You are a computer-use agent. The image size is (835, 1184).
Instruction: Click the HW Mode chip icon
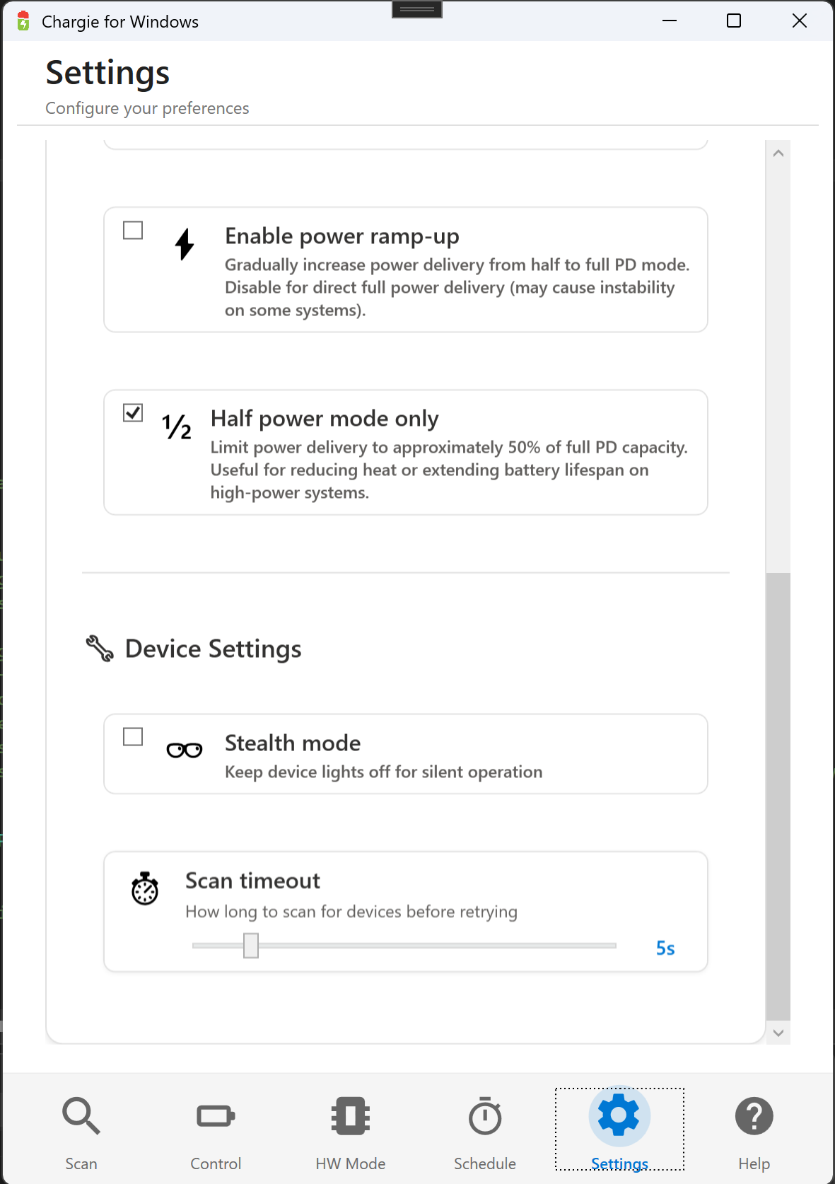click(349, 1116)
